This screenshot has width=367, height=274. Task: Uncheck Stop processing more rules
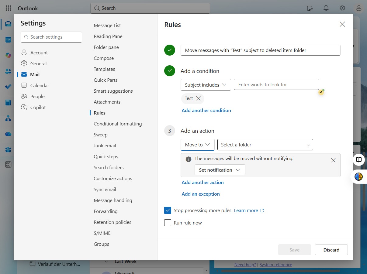[168, 210]
